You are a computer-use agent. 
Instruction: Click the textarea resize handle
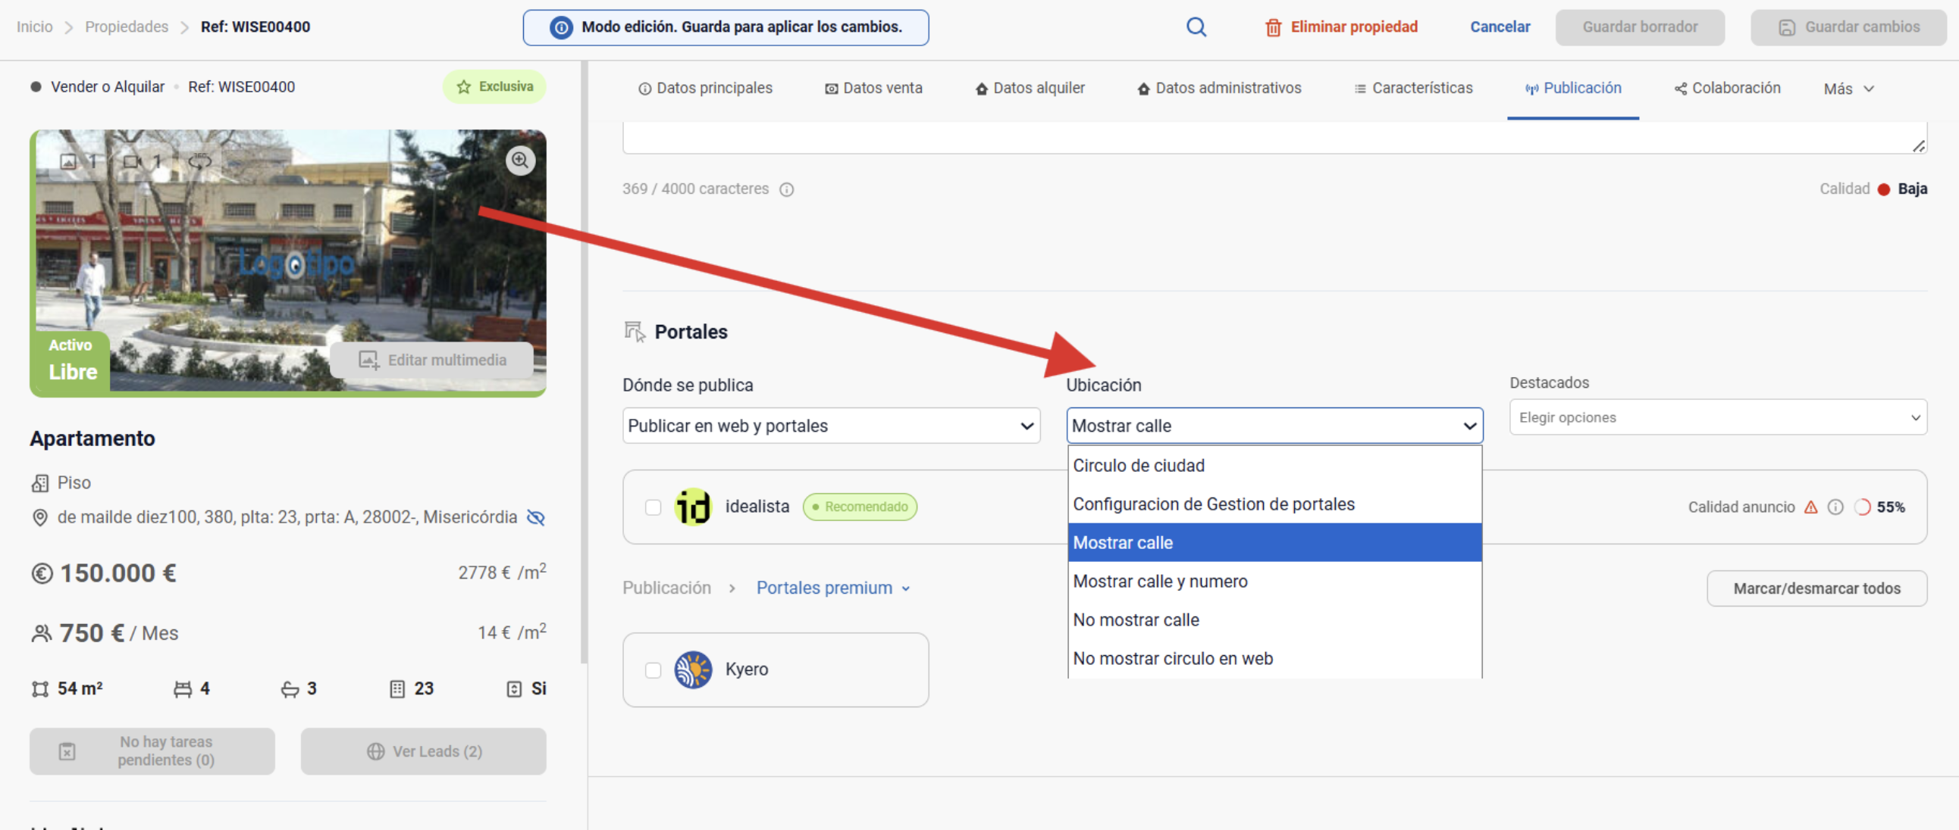tap(1919, 146)
